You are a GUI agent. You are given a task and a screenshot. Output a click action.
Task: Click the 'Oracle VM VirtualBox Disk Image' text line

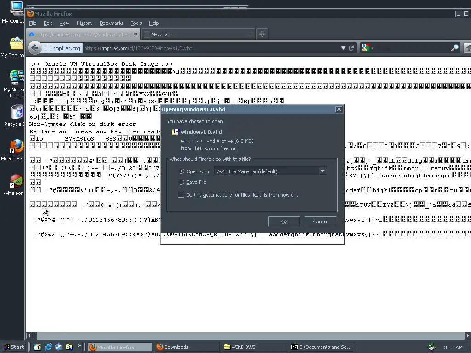[101, 64]
